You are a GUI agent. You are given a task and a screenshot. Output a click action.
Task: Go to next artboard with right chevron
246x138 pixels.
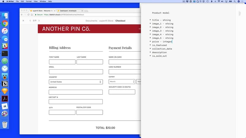click(x=39, y=21)
